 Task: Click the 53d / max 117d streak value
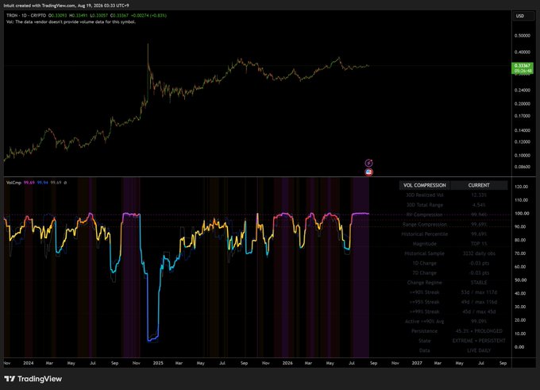pyautogui.click(x=479, y=292)
